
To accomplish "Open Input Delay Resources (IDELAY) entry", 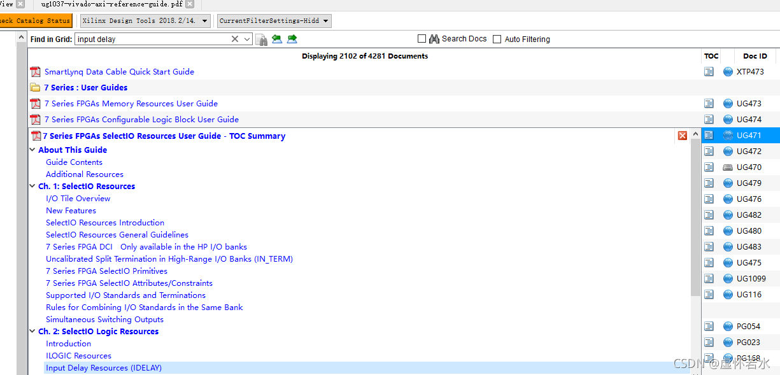I will tap(104, 368).
